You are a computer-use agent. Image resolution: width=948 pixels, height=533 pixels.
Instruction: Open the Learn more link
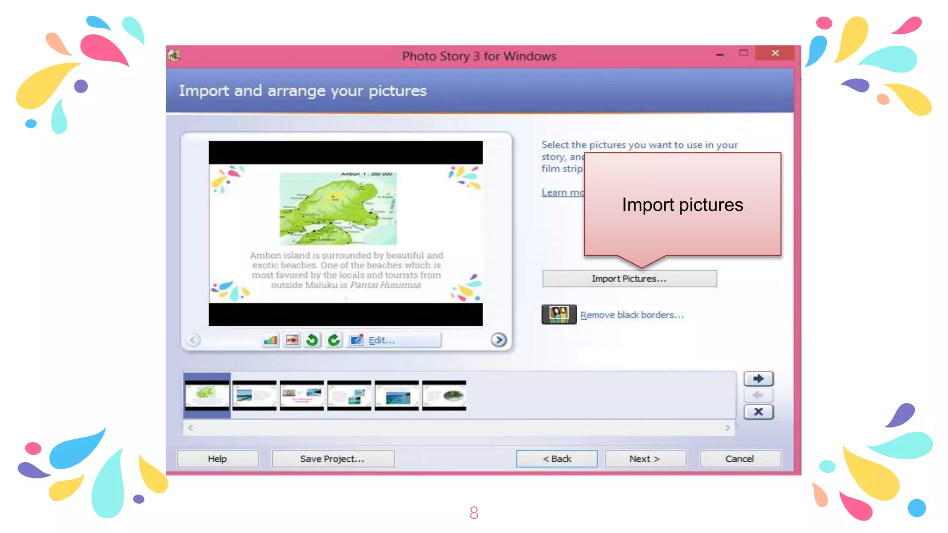(563, 192)
